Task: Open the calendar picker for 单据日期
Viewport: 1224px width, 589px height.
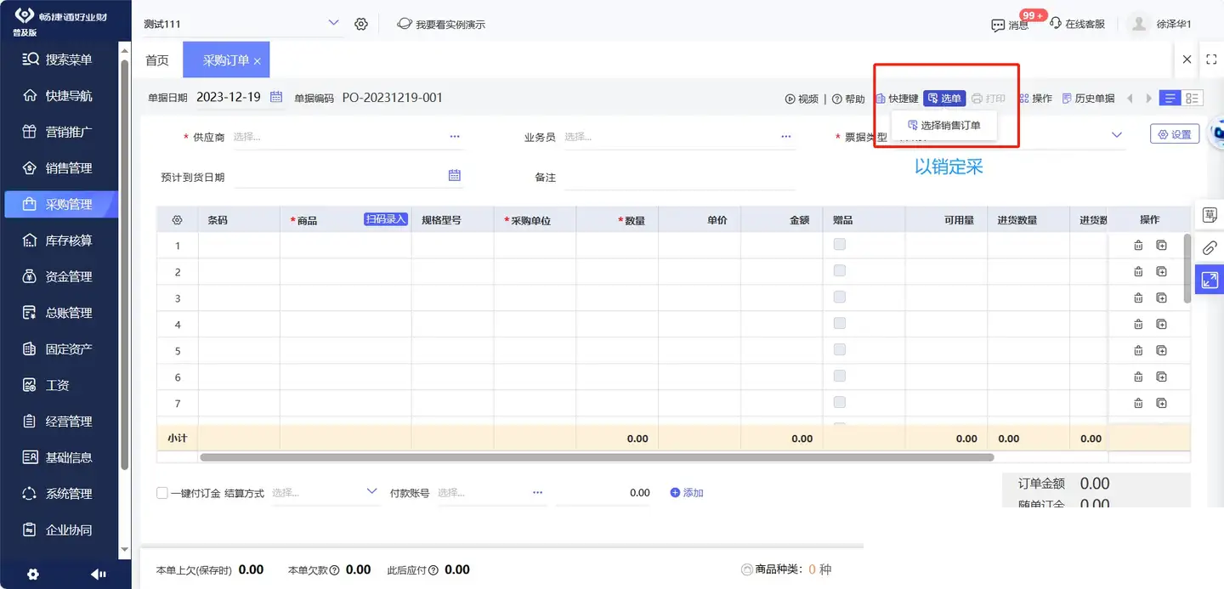Action: 276,98
